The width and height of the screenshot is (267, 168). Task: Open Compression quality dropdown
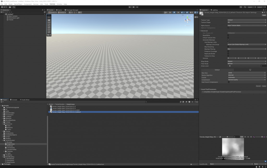[247, 80]
